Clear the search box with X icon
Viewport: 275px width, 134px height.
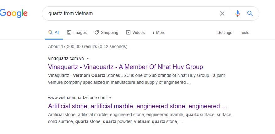pyautogui.click(x=222, y=13)
